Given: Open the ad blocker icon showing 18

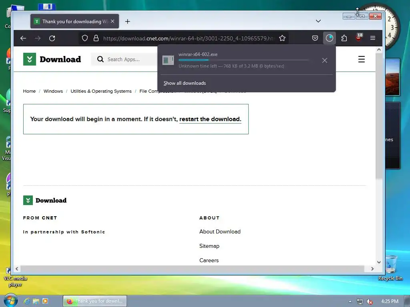Looking at the screenshot, I should [359, 38].
